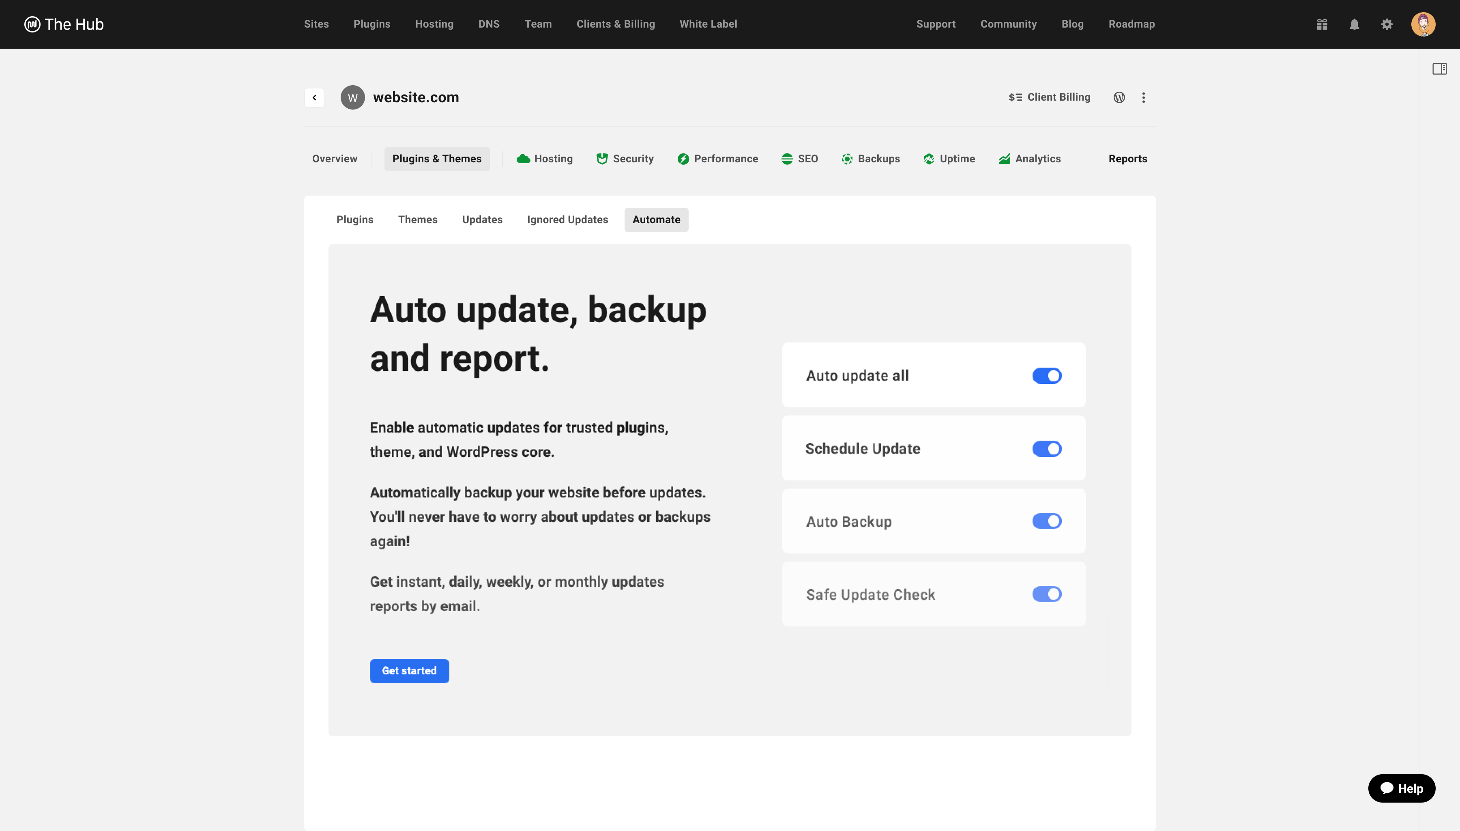1460x831 pixels.
Task: Go back using the chevron button
Action: click(314, 98)
